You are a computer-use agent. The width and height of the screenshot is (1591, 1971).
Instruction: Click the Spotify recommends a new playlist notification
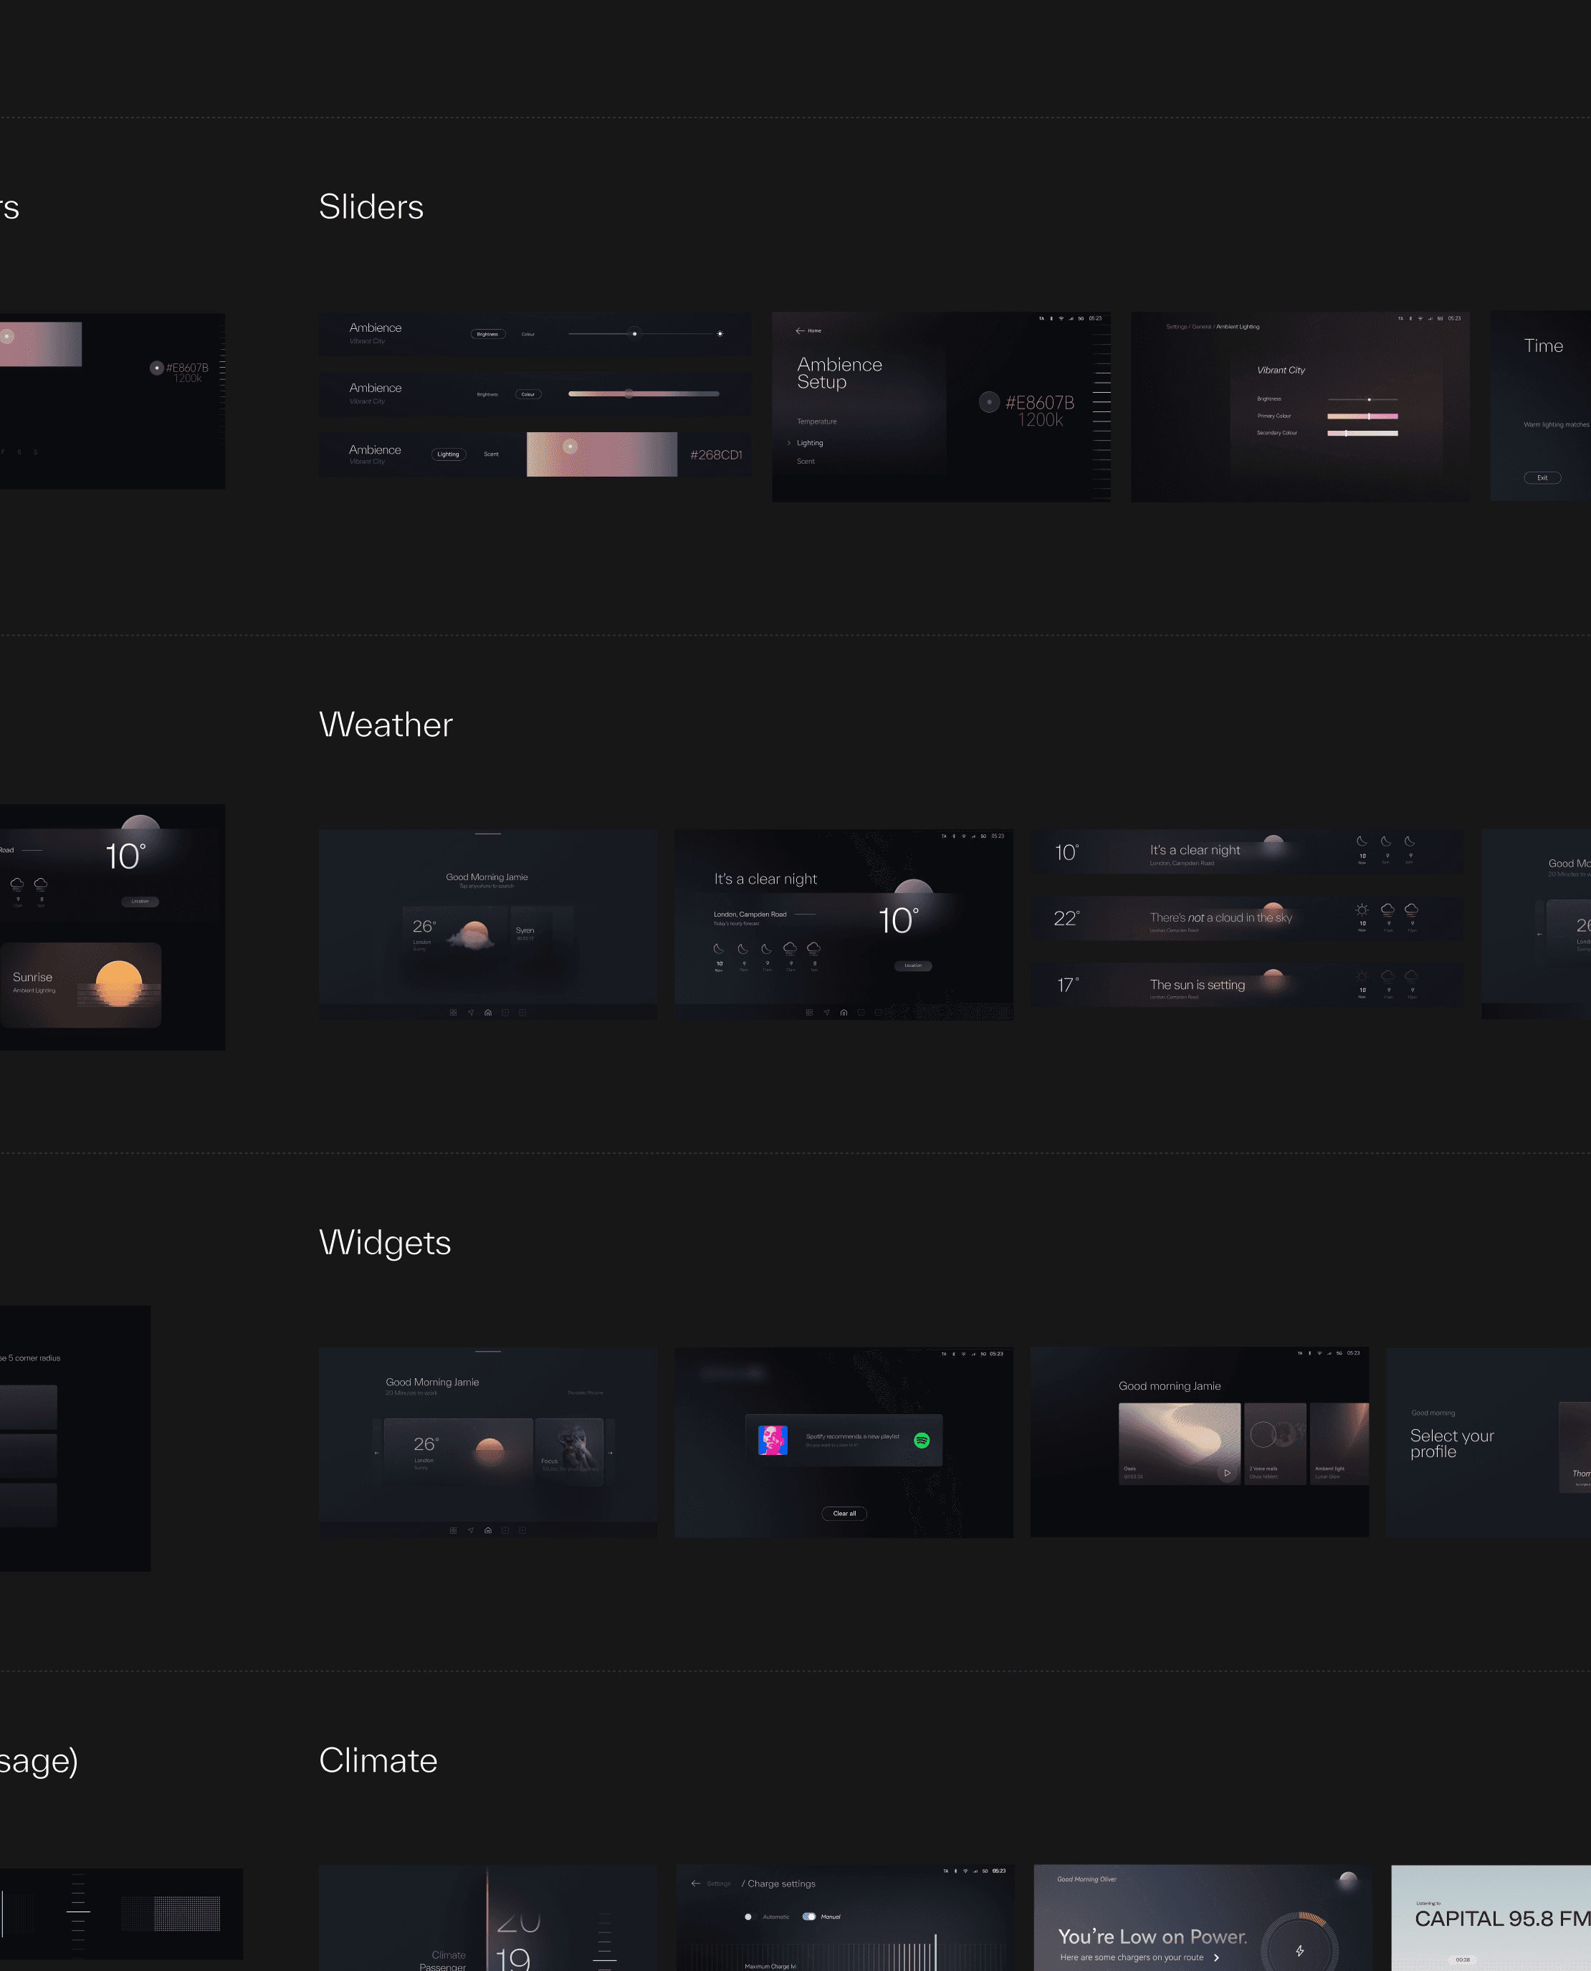click(844, 1441)
